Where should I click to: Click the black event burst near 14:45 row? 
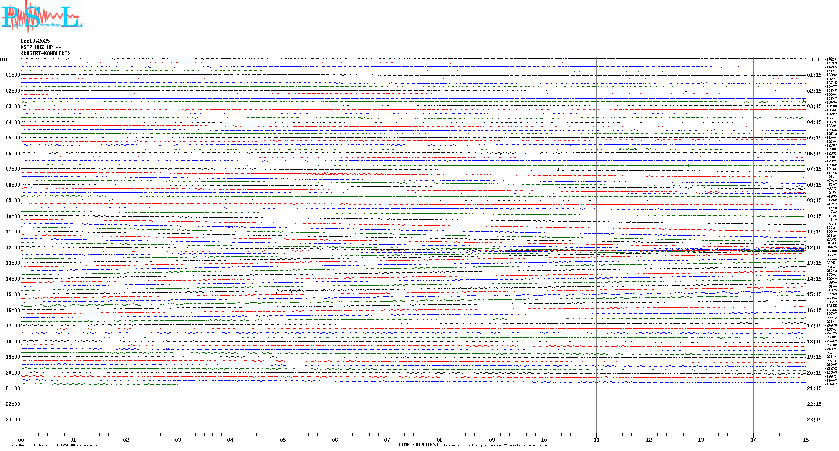point(292,291)
